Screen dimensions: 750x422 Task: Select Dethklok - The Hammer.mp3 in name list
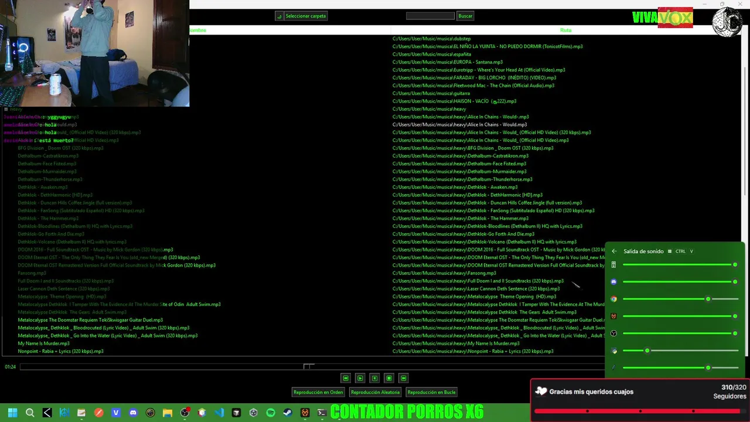coord(47,219)
